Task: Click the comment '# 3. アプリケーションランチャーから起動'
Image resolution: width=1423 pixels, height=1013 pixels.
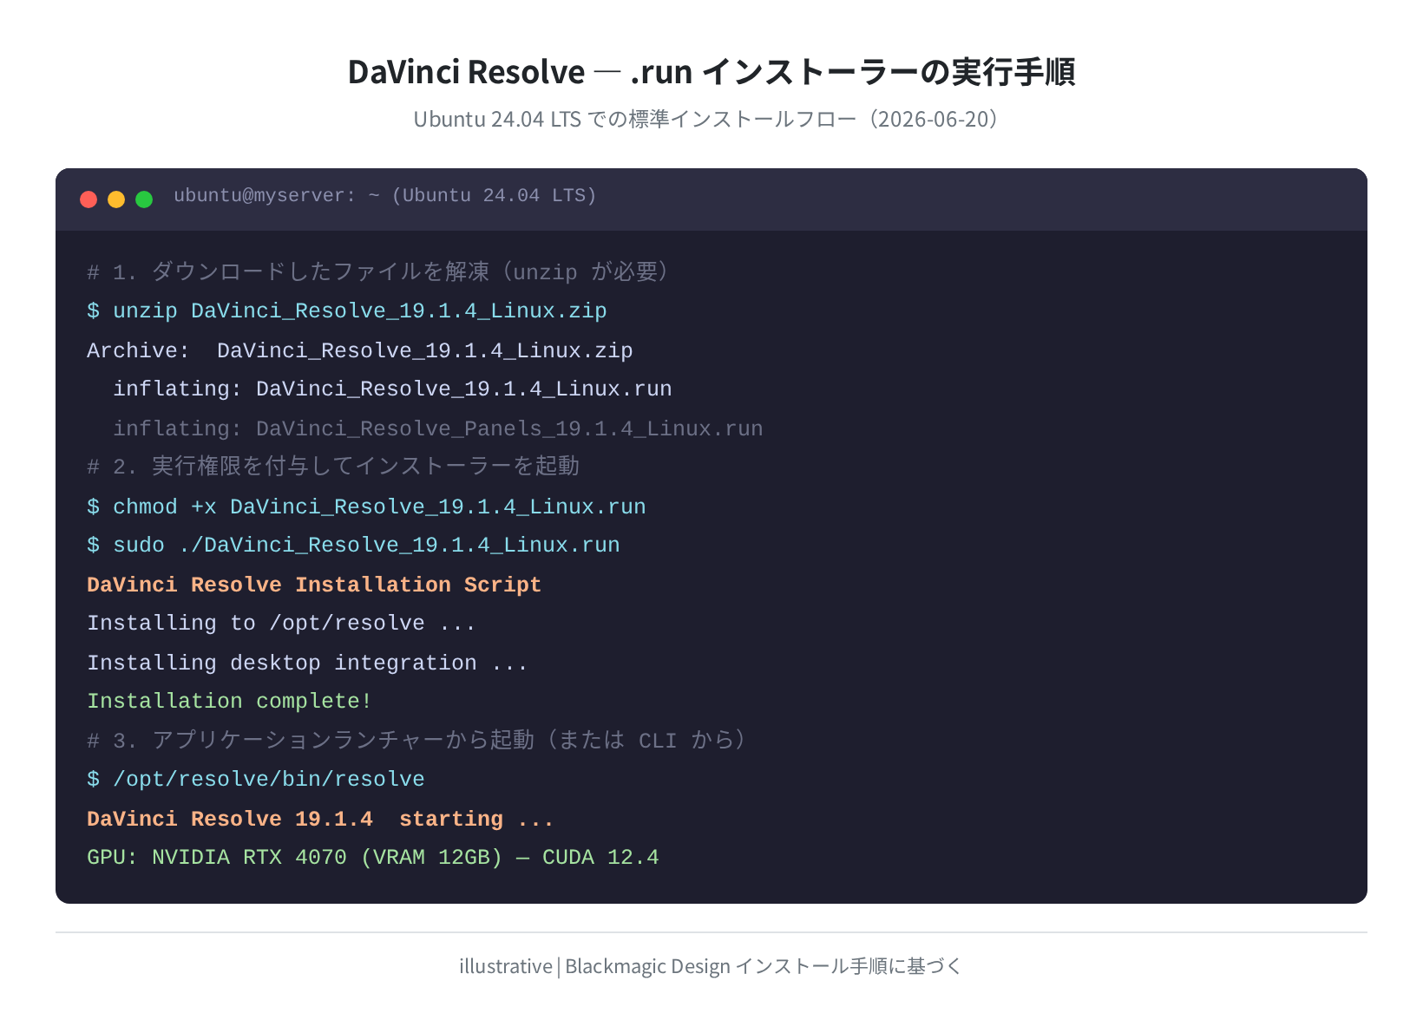Action: coord(311,740)
